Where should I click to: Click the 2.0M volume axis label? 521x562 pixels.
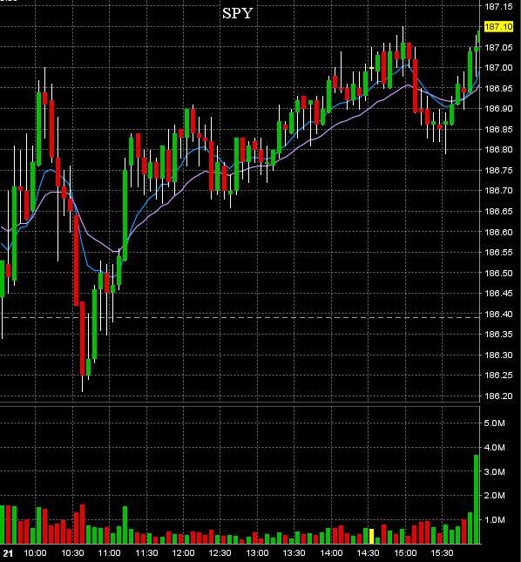click(494, 496)
